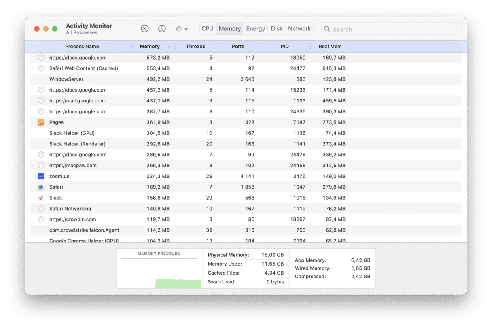Click the Slack app icon
The image size is (492, 328).
41,198
